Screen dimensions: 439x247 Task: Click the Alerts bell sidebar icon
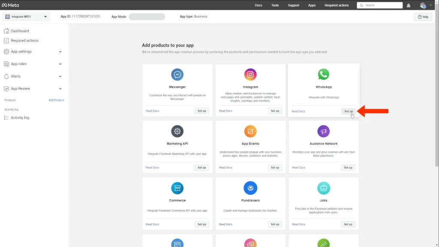[6, 76]
